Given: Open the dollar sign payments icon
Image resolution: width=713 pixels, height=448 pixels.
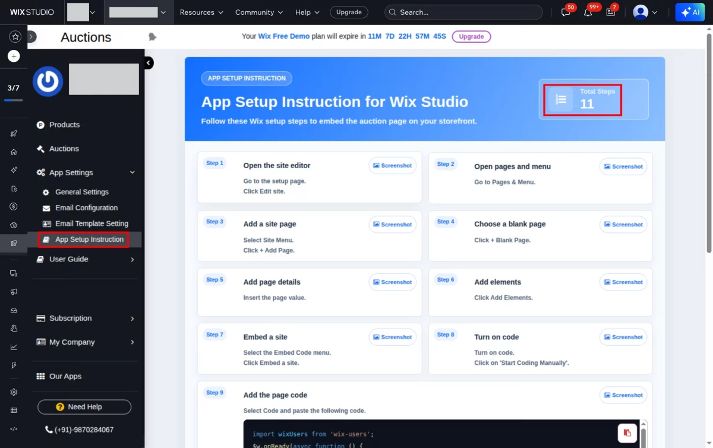Looking at the screenshot, I should tap(14, 207).
